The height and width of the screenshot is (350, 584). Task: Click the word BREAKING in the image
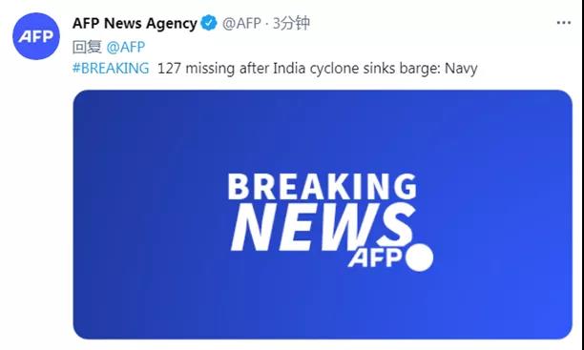(323, 187)
